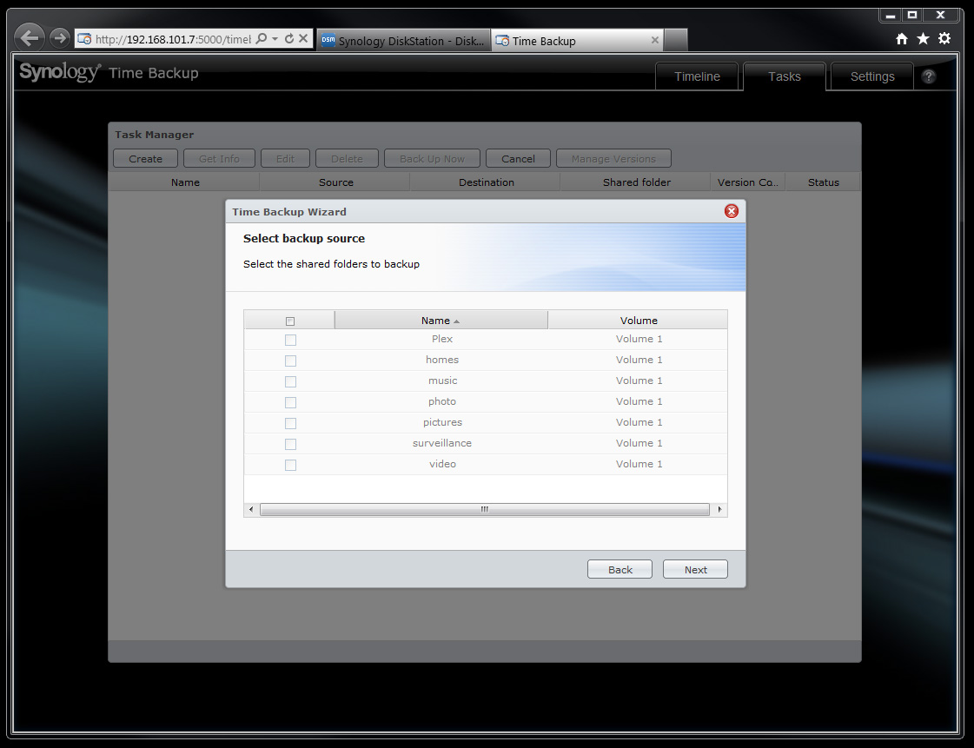974x748 pixels.
Task: Select the photo folder checkbox
Action: pos(290,402)
